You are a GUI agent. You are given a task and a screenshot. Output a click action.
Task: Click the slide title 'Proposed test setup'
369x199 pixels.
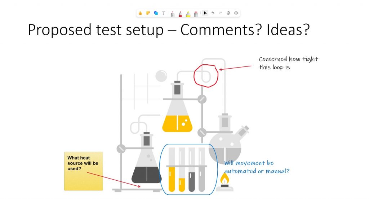[x=95, y=30]
